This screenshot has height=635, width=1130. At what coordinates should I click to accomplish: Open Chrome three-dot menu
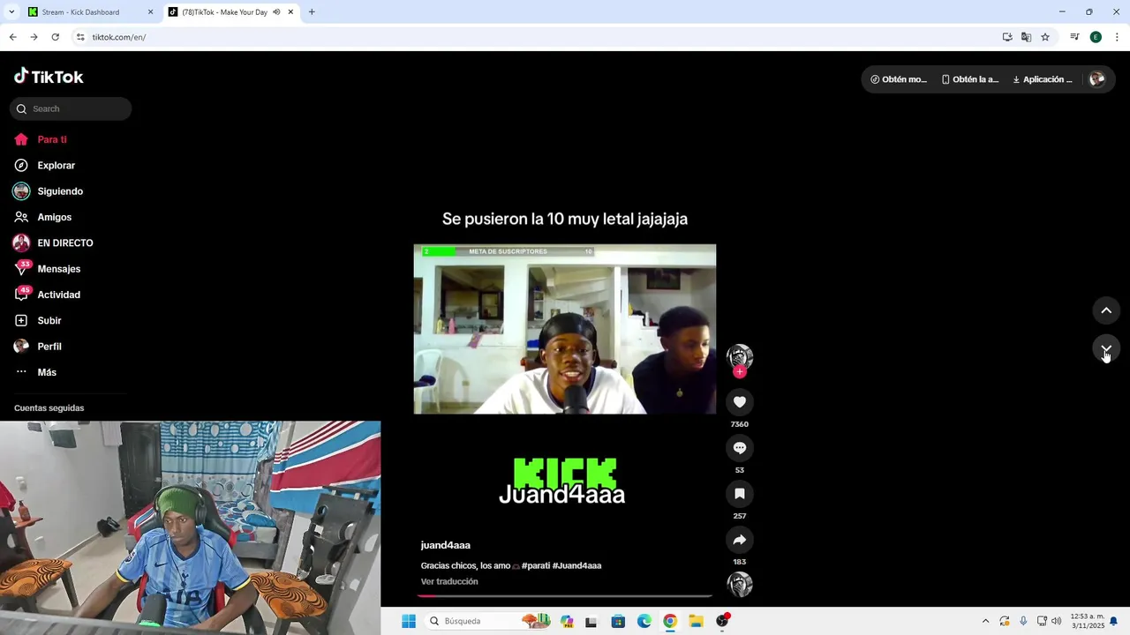(x=1117, y=37)
